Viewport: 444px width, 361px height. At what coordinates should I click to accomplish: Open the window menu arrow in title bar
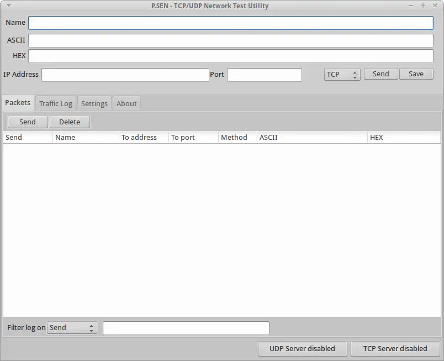pos(9,6)
